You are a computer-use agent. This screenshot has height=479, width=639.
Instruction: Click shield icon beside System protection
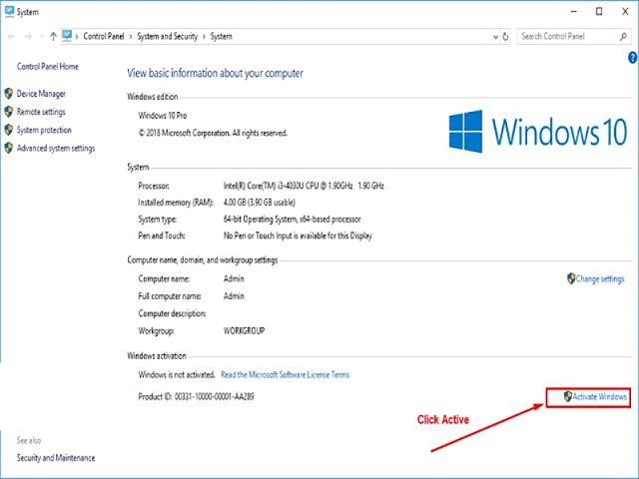click(9, 130)
